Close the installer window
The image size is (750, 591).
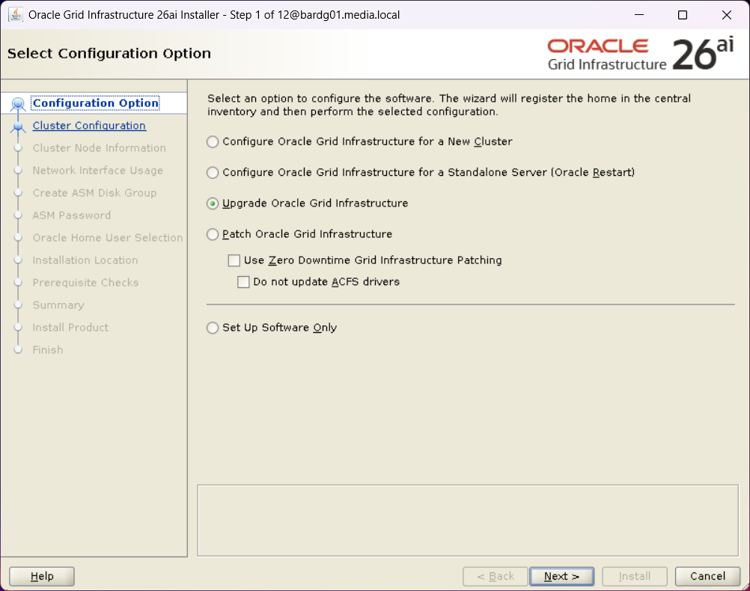coord(727,15)
